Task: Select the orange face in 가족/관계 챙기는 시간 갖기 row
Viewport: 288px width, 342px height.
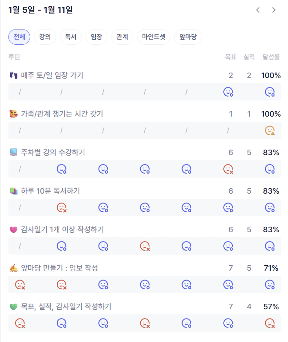Action: [x=270, y=130]
